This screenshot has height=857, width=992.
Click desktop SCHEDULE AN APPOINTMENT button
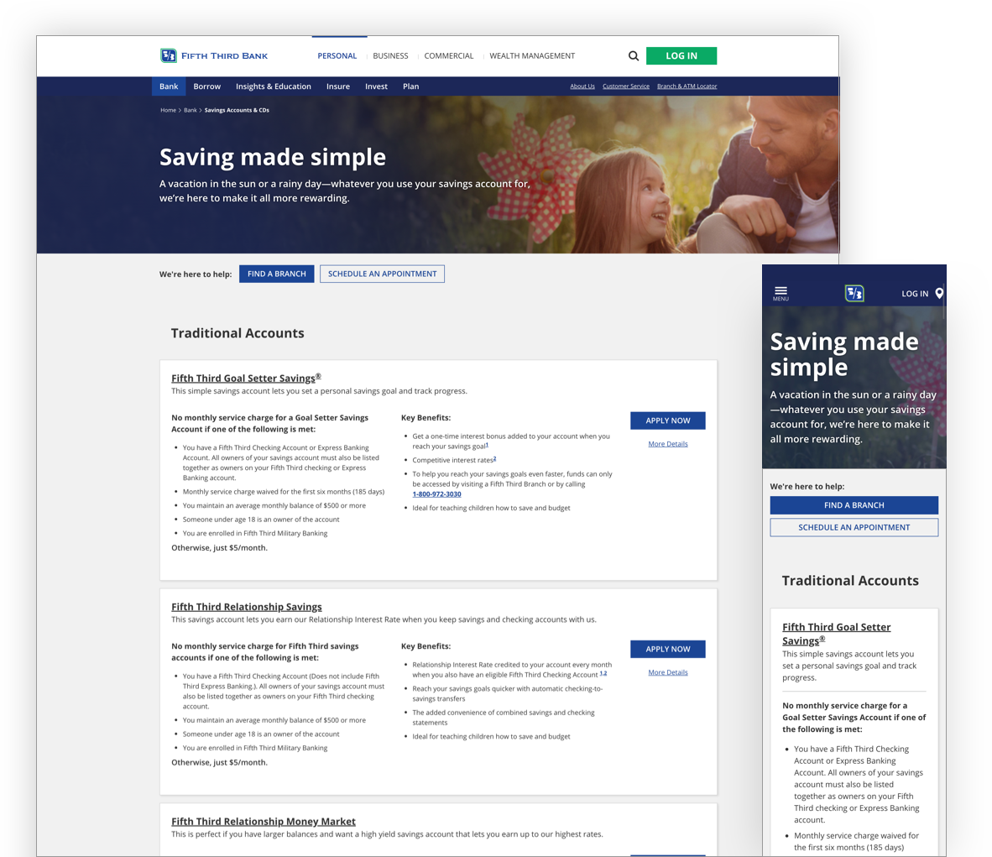[x=382, y=274]
